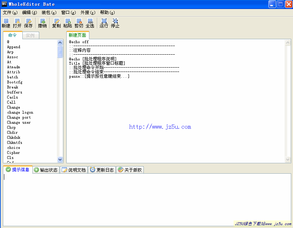Select the @ command in list
Viewport: 293px width, 228px height.
tap(8, 42)
